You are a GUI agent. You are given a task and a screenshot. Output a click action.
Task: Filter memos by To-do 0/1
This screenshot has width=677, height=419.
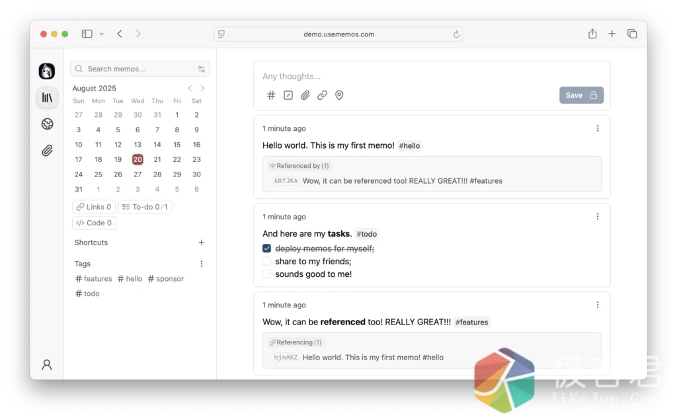point(145,207)
